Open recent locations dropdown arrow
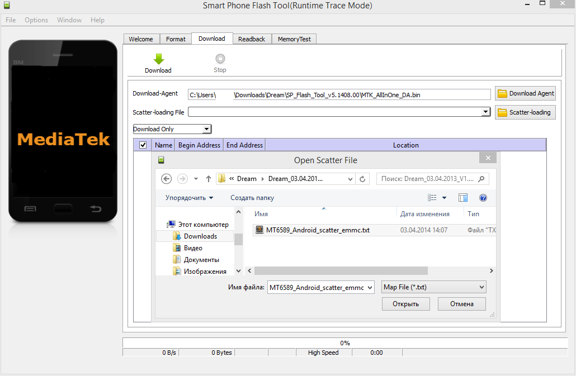Image resolution: width=576 pixels, height=376 pixels. [x=196, y=179]
